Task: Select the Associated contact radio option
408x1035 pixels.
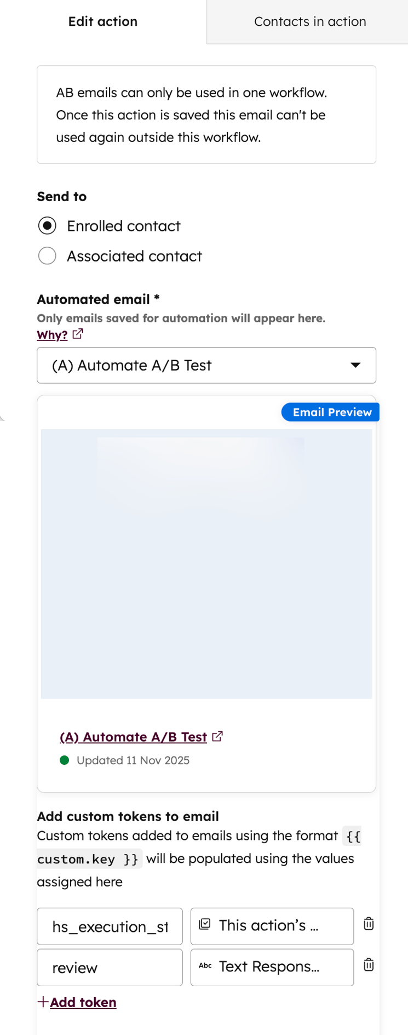Action: click(48, 256)
